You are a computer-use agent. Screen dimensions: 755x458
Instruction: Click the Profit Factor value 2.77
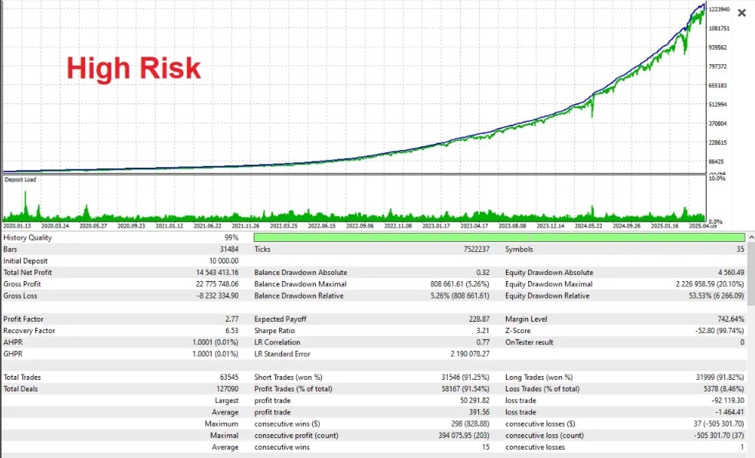[231, 319]
